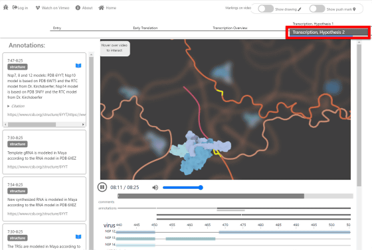Click the annotations list scroll-up arrow
The width and height of the screenshot is (372, 250).
pyautogui.click(x=91, y=54)
